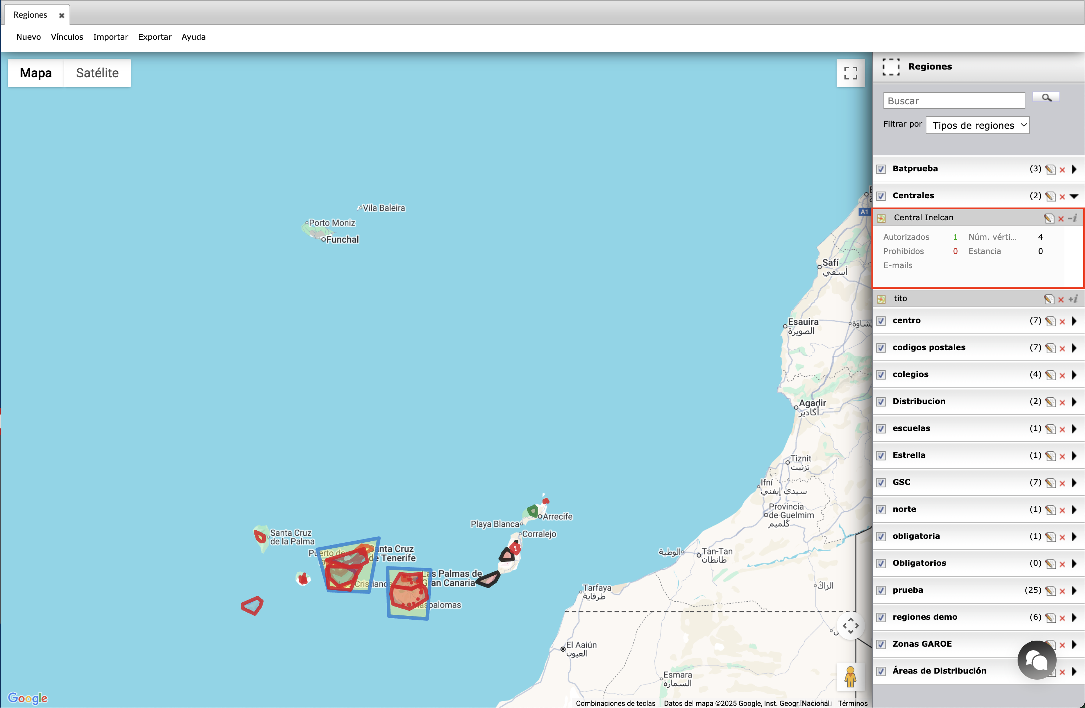Click the map pan control icon

[851, 626]
